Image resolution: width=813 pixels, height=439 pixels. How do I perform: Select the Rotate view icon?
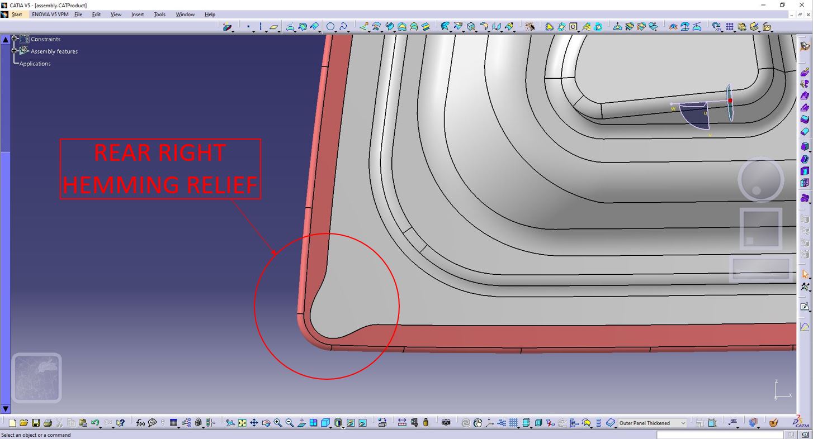click(x=266, y=423)
